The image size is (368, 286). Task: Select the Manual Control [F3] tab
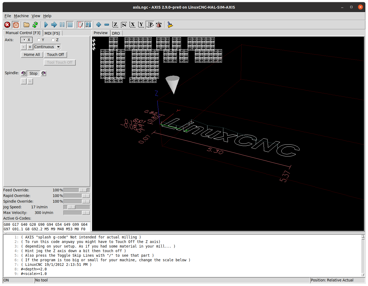click(x=23, y=33)
